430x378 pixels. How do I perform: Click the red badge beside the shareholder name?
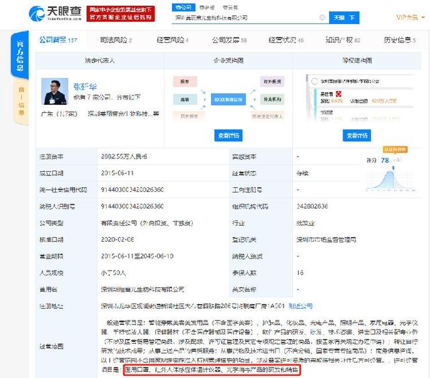(x=339, y=94)
